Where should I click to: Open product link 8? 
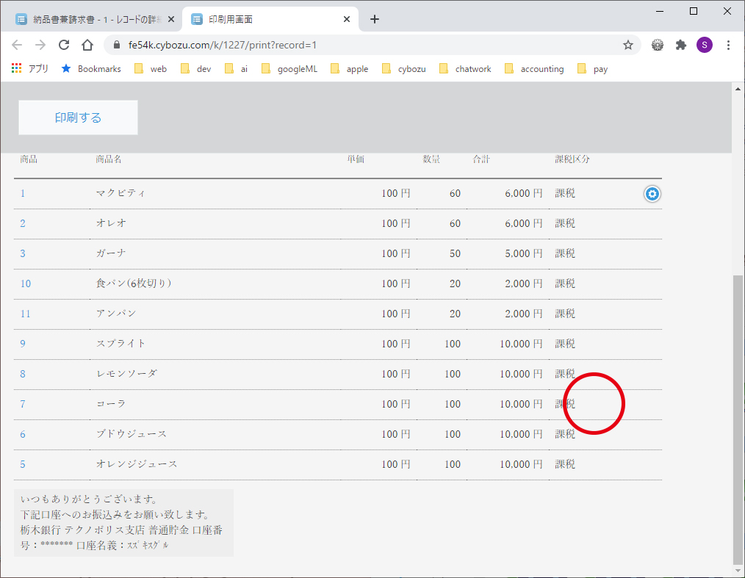(23, 375)
